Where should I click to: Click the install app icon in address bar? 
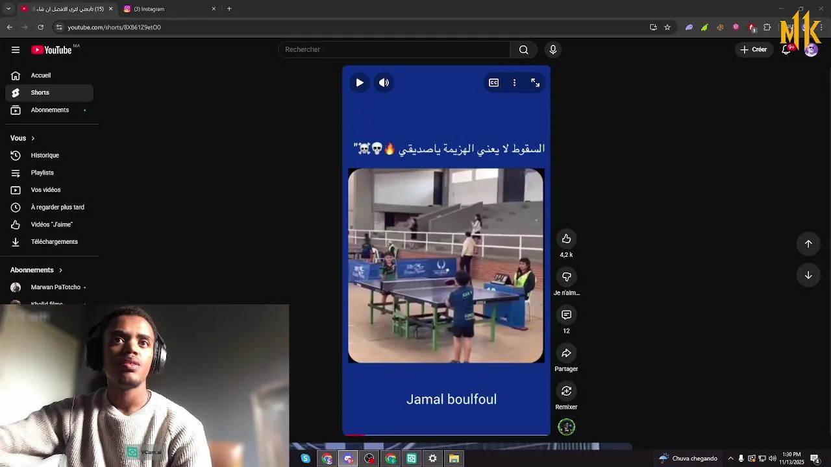(x=653, y=27)
